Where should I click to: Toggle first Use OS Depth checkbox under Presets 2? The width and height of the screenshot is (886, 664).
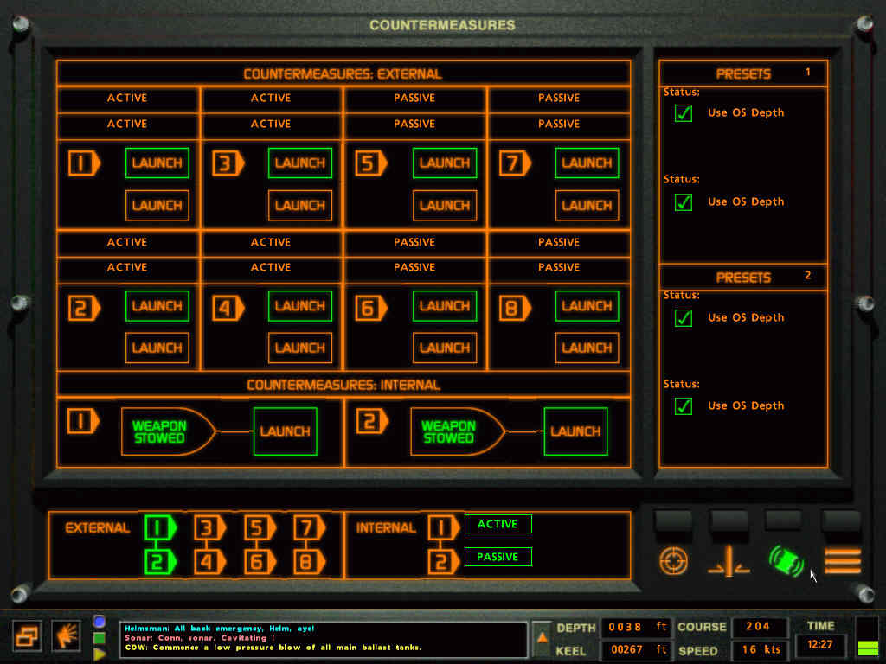coord(684,318)
